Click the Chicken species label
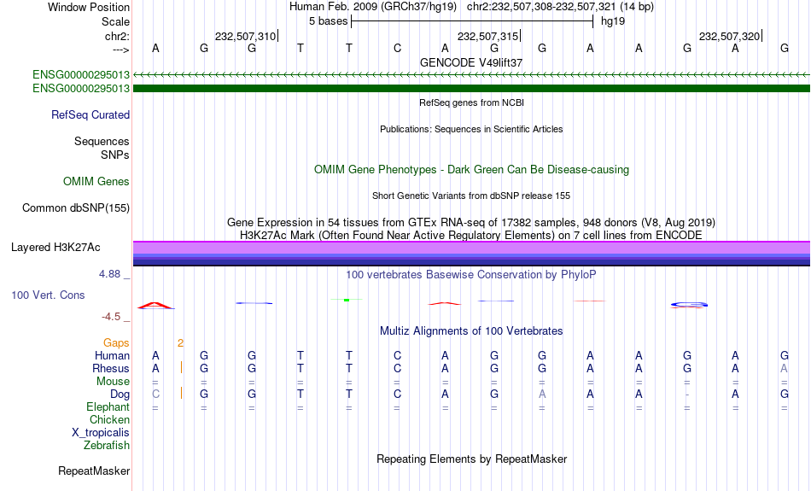Viewport: 811px width, 491px height. click(x=109, y=419)
